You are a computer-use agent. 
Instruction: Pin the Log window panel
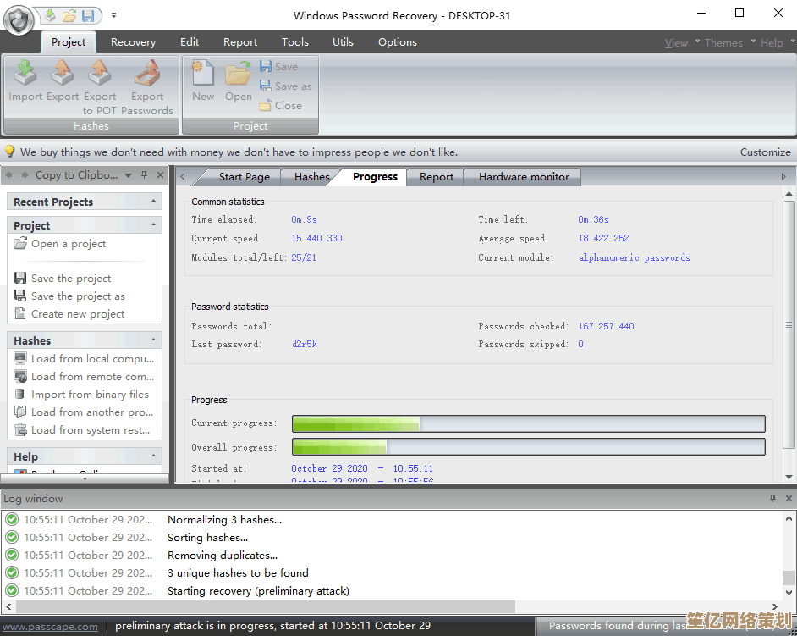point(772,499)
